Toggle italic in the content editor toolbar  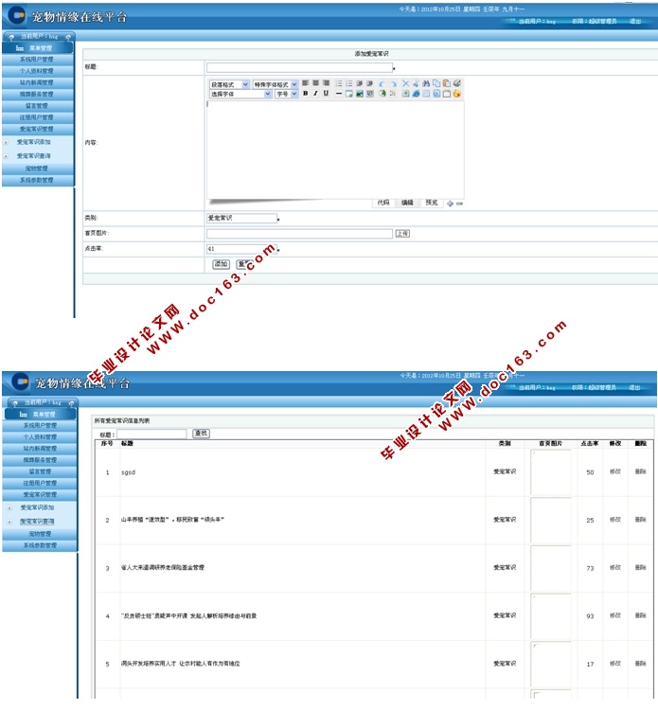pyautogui.click(x=315, y=94)
